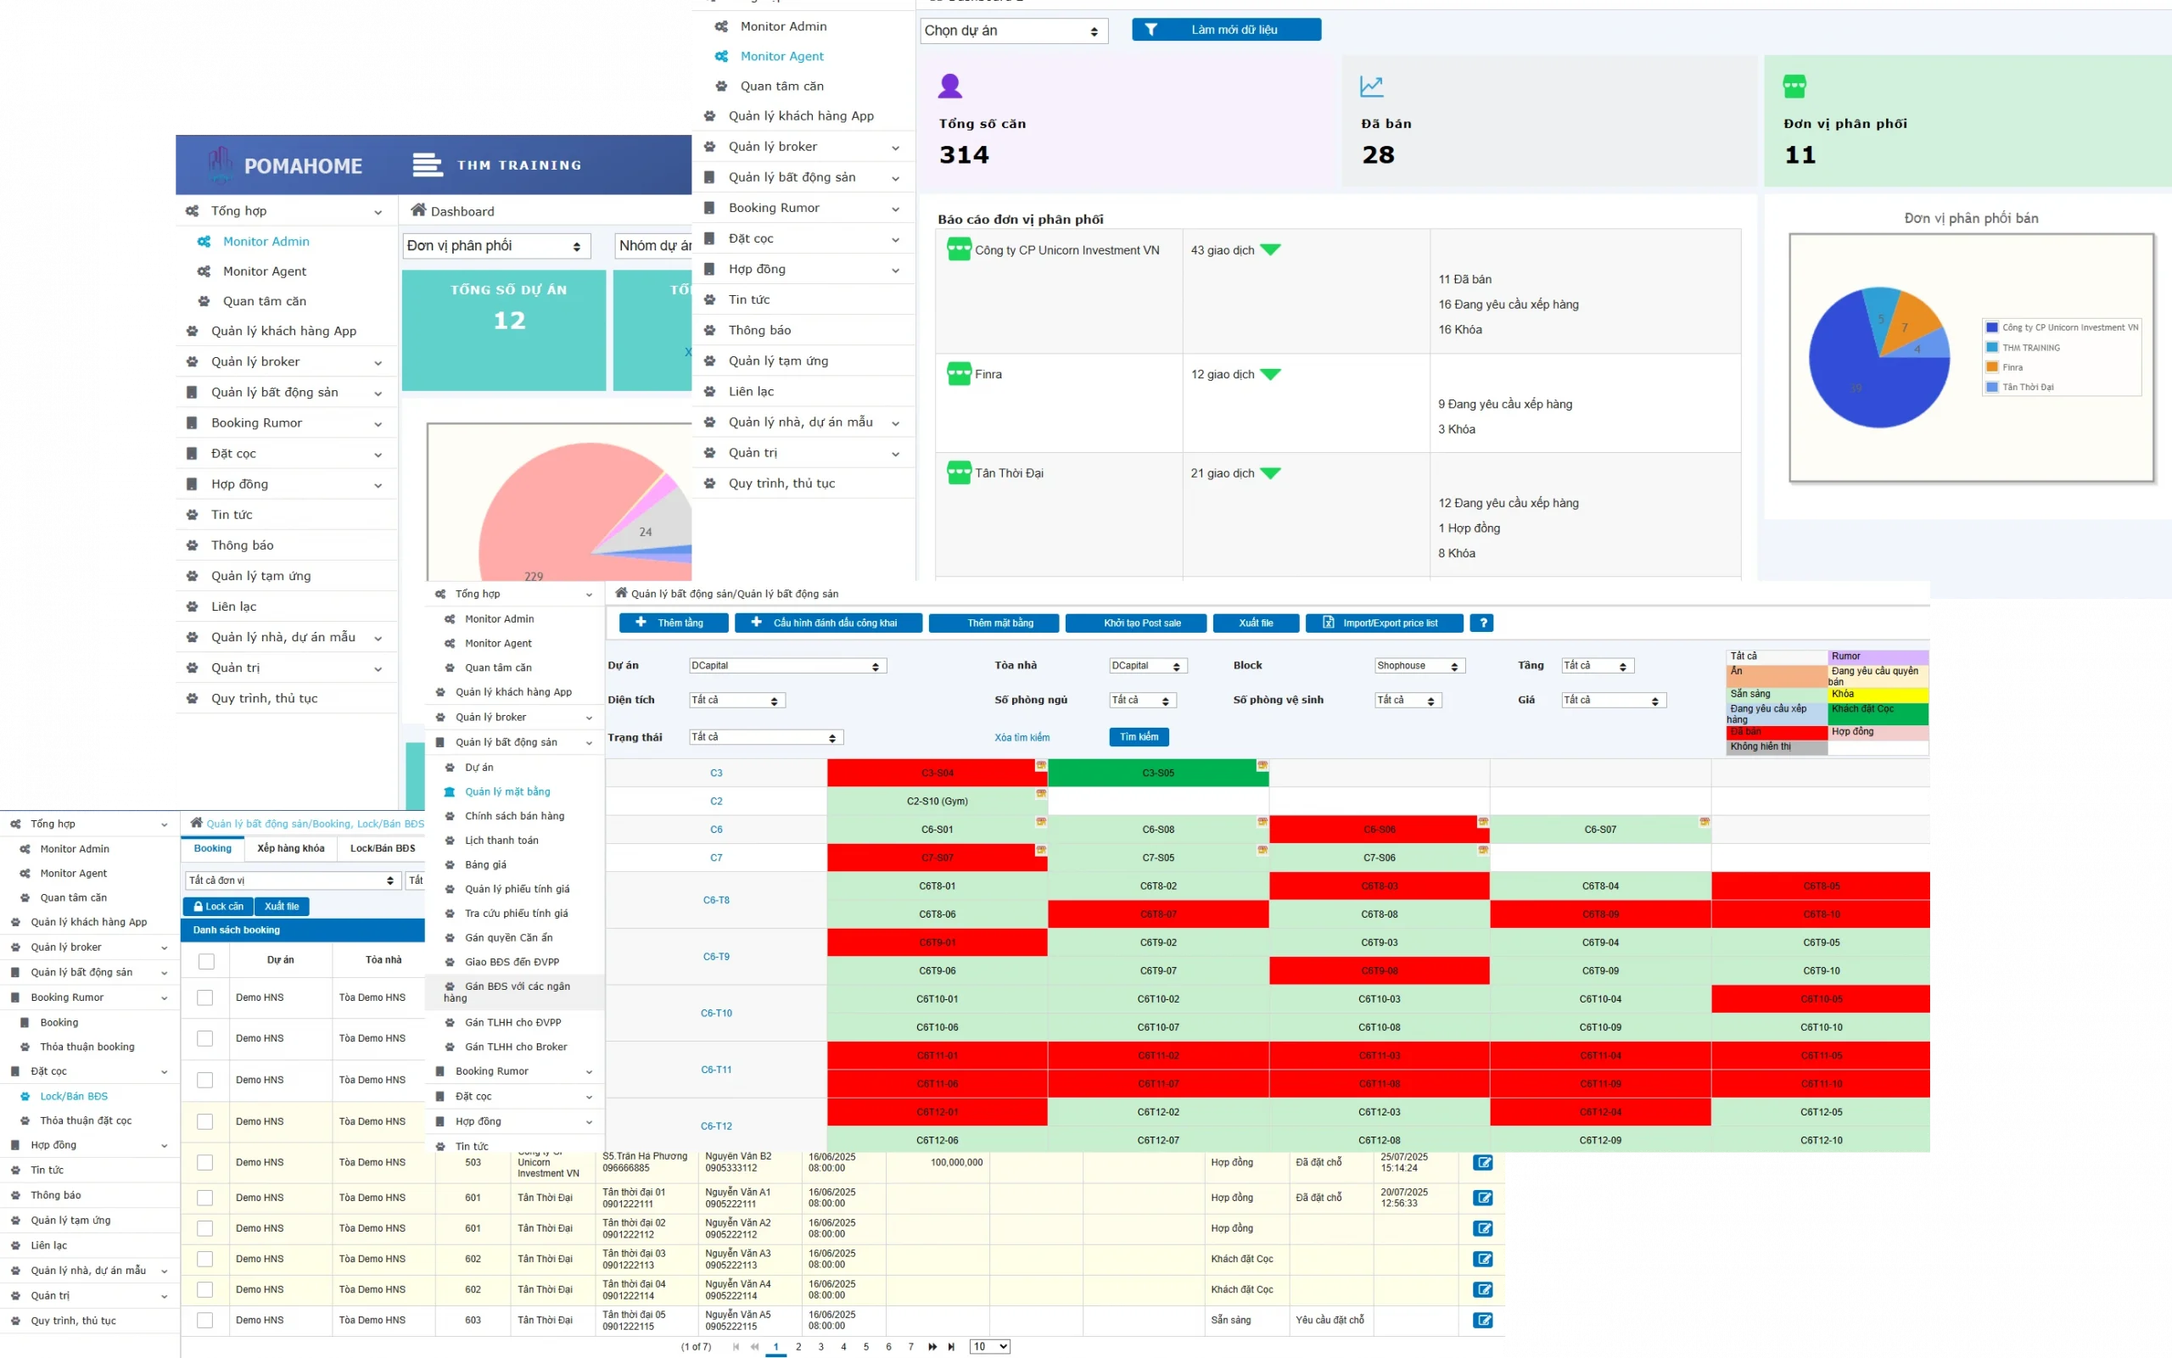This screenshot has width=2172, height=1358.
Task: Click the help question mark button
Action: tap(1481, 623)
